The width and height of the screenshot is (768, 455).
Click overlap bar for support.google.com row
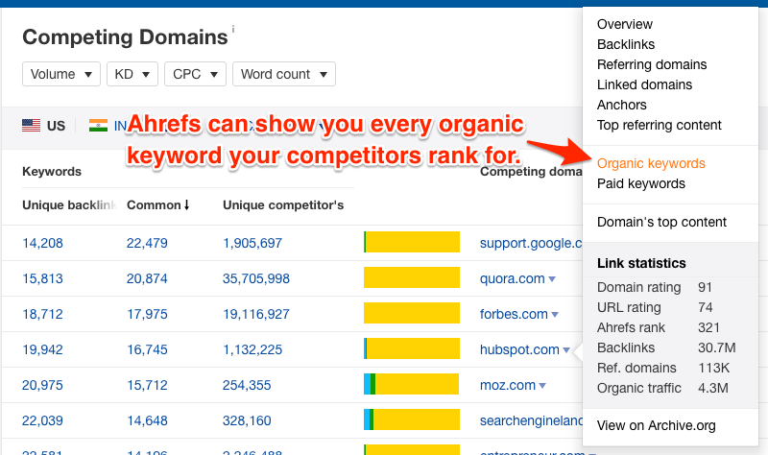pyautogui.click(x=412, y=242)
